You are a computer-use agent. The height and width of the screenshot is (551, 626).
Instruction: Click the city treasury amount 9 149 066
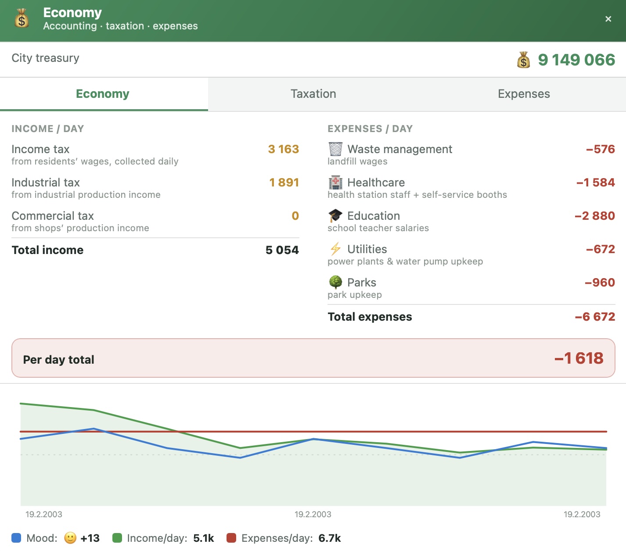[x=576, y=60]
